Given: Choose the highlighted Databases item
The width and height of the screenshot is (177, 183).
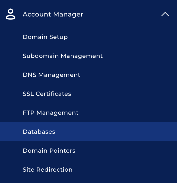Looking at the screenshot, I should tap(88, 132).
